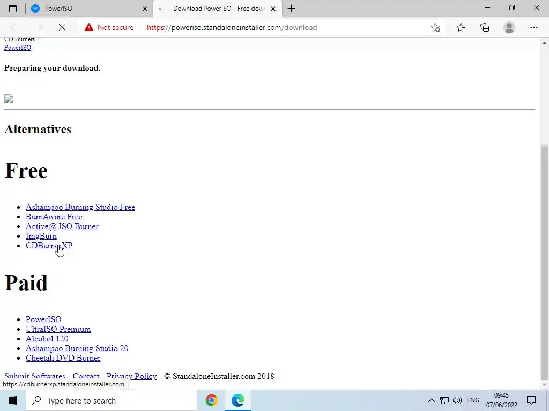Image resolution: width=549 pixels, height=411 pixels.
Task: Click the Contact footer link
Action: tap(86, 376)
